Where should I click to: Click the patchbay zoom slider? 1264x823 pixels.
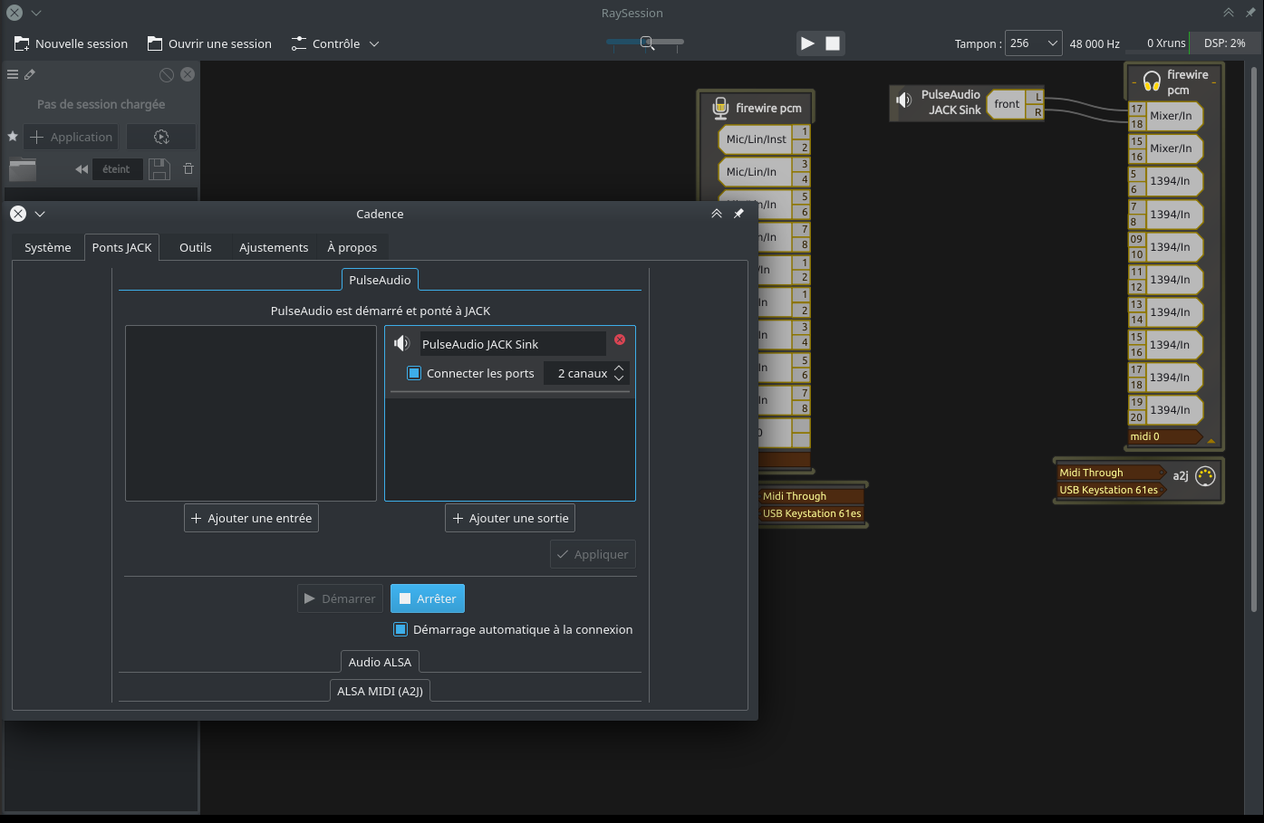point(646,43)
